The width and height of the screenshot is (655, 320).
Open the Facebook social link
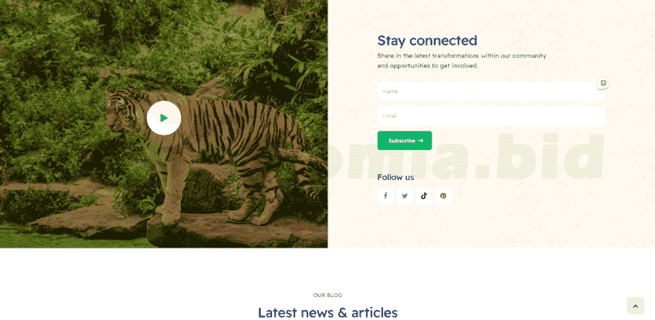385,195
